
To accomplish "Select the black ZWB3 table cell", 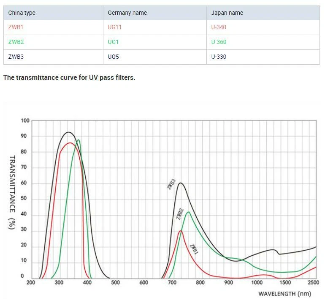I will pos(16,57).
